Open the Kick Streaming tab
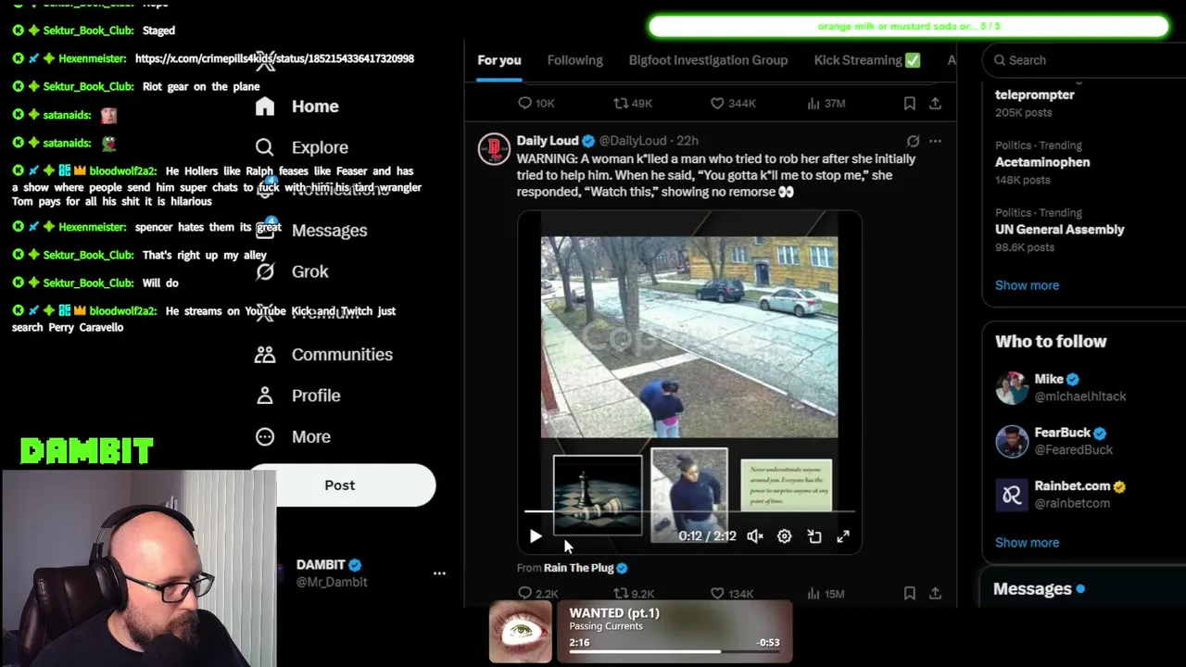 (x=867, y=60)
